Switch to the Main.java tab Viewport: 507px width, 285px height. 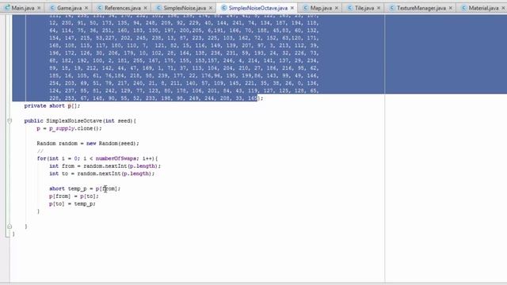[23, 8]
